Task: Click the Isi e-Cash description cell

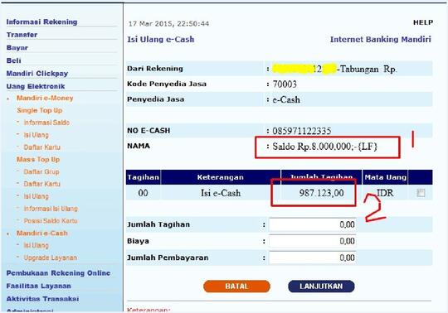Action: (x=221, y=193)
